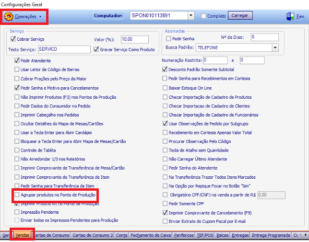Check Enviar Extrato do Cupom Fiscal por E-mail
Screen dimensions: 309x242
coord(165,221)
